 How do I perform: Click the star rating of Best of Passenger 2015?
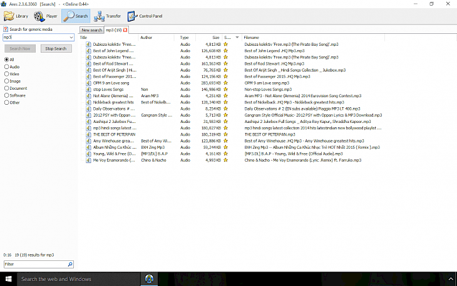point(225,77)
